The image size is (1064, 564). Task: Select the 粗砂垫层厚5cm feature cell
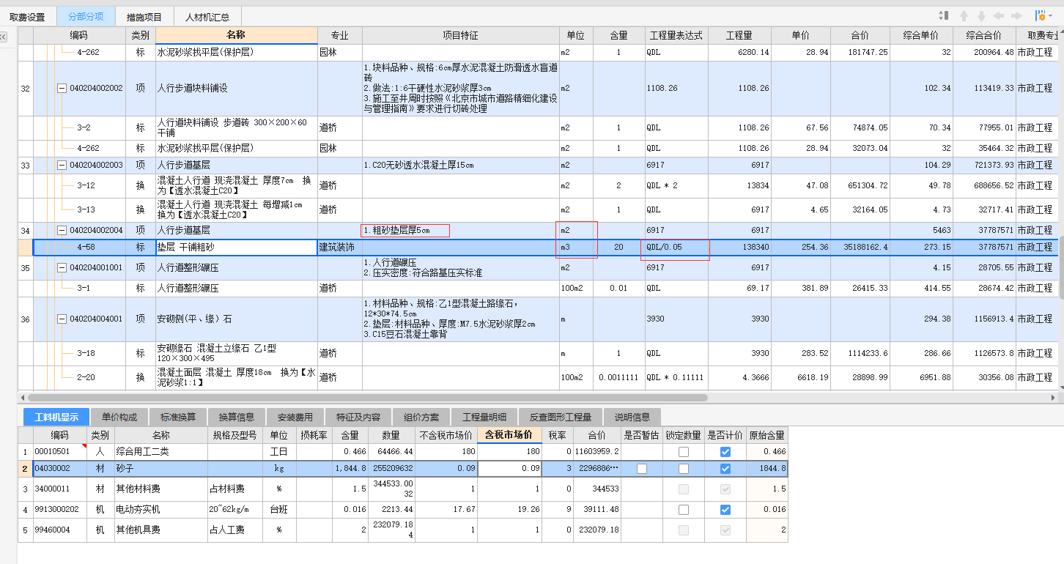[461, 231]
